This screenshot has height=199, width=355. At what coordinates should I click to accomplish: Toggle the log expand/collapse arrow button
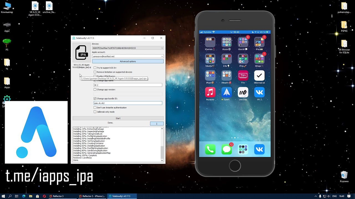point(157,124)
